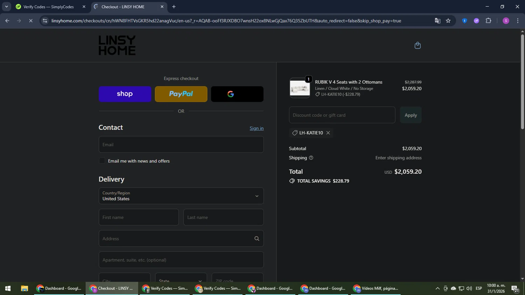This screenshot has width=525, height=295.
Task: Remove the LH-KATIE10 discount code
Action: pyautogui.click(x=328, y=133)
